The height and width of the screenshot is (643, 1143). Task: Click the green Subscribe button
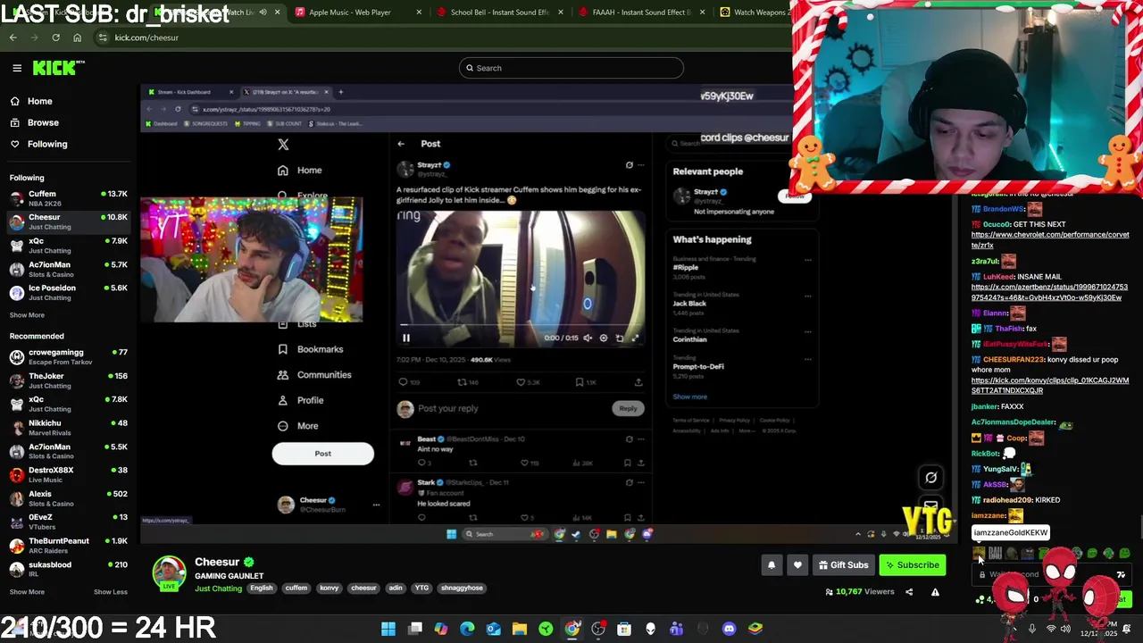coord(912,564)
